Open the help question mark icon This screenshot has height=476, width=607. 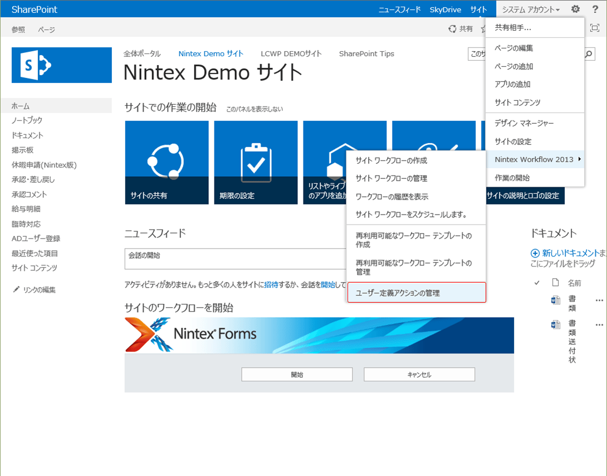[595, 9]
